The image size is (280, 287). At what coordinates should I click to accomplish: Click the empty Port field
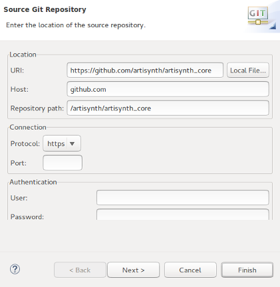[63, 163]
